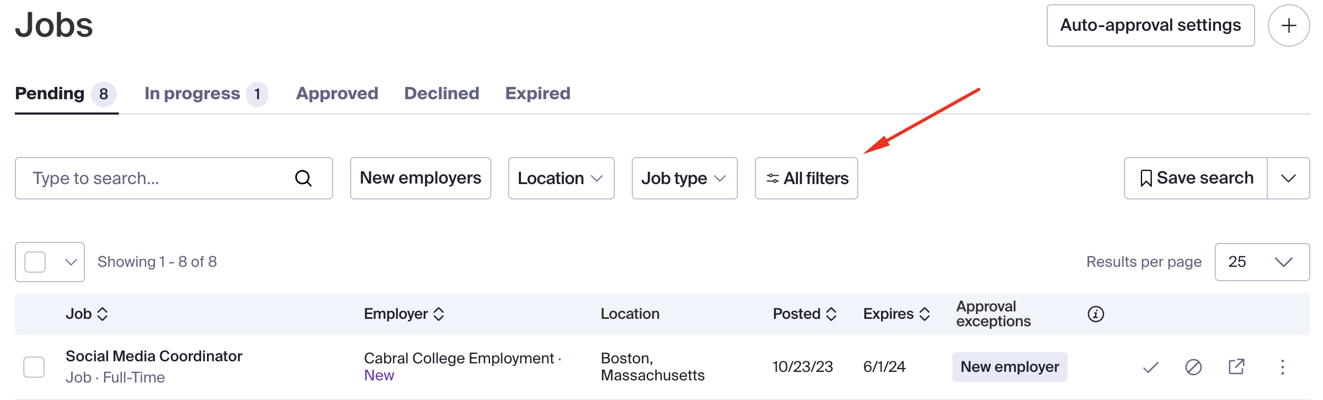Screen dimensions: 1323x400
Task: Open the three-dot more options menu
Action: click(1282, 367)
